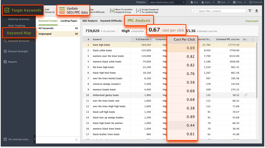Select Ungrouped keyword group
The height and width of the screenshot is (148, 265).
[x=58, y=34]
